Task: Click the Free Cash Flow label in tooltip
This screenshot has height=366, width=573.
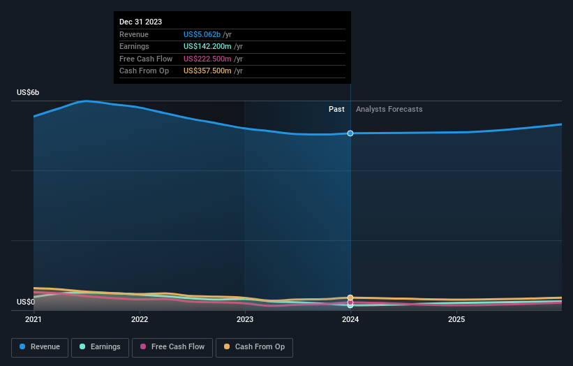Action: point(146,59)
